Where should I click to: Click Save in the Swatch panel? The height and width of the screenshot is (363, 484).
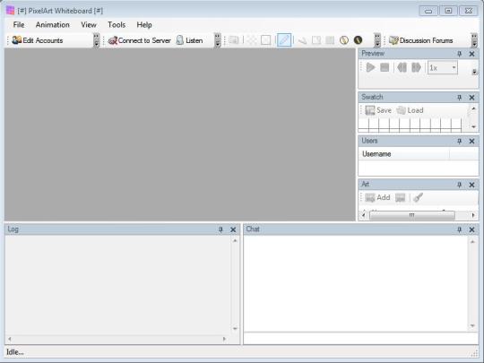pyautogui.click(x=378, y=110)
